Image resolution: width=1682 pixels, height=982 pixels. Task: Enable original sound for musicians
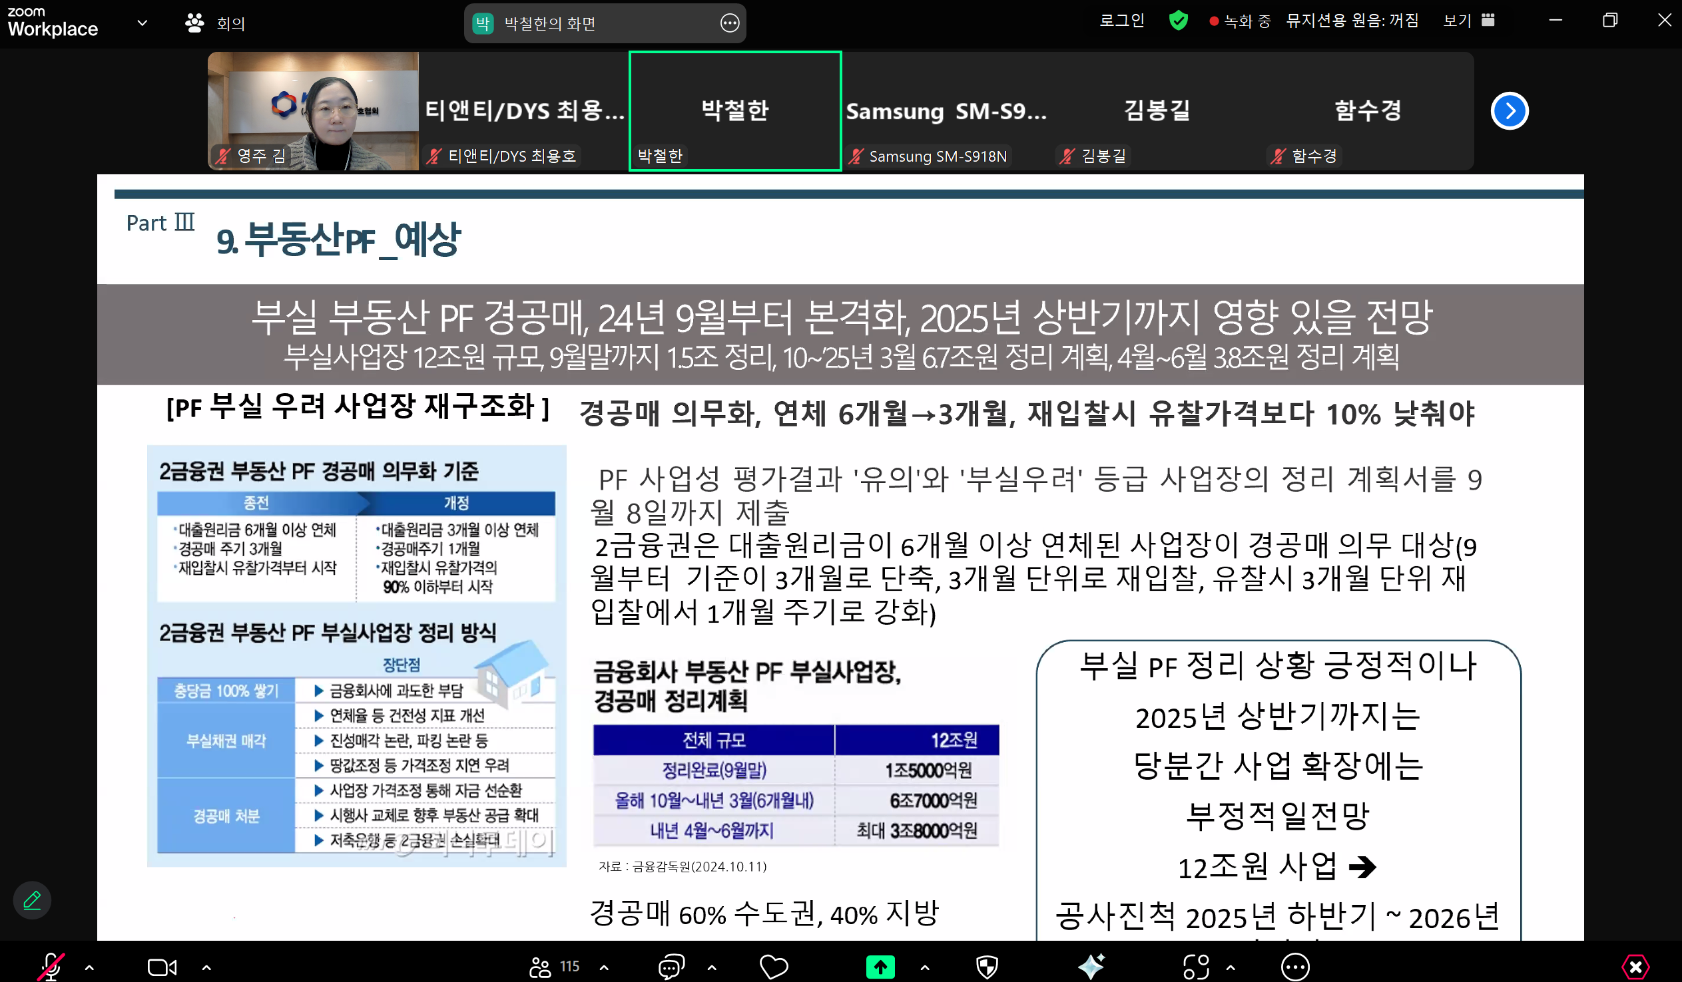[x=1353, y=21]
